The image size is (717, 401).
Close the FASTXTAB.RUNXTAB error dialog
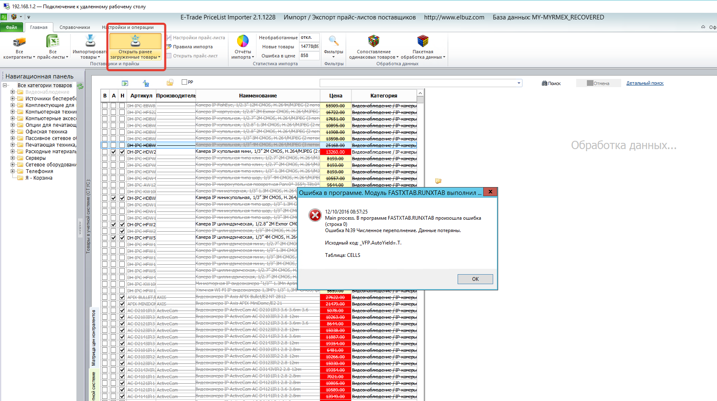point(490,192)
